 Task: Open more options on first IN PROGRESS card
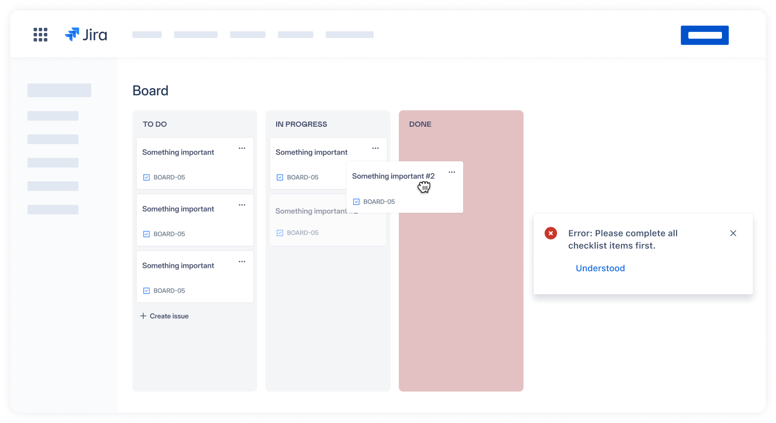pyautogui.click(x=375, y=148)
